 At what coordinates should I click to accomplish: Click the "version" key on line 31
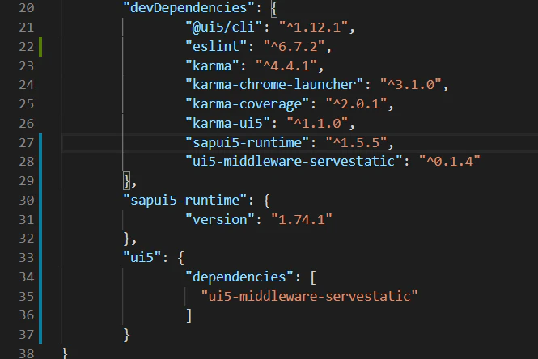(220, 219)
